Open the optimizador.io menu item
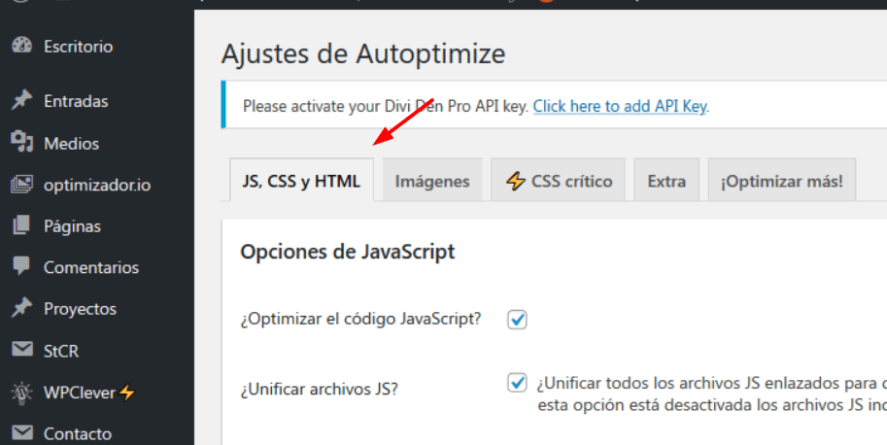Screen dimensions: 887x445 coord(97,185)
